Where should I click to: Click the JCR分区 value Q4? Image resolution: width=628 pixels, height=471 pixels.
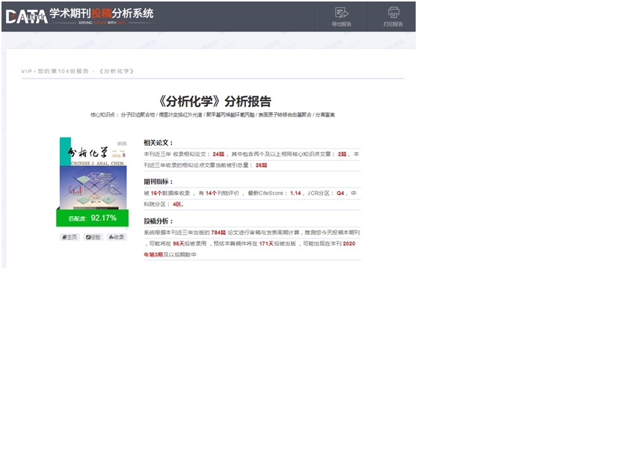pos(340,193)
